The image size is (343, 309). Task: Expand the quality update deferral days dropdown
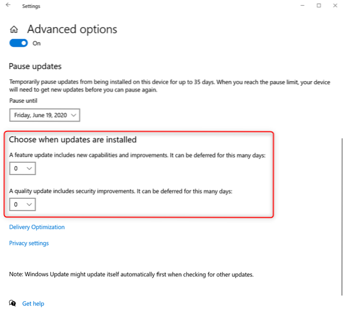click(22, 204)
